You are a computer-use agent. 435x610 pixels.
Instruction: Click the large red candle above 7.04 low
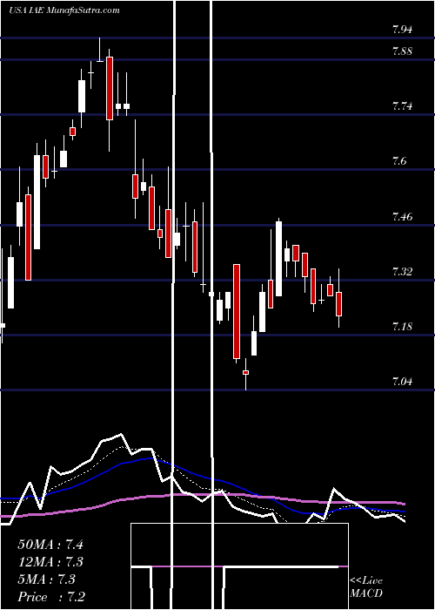[237, 311]
